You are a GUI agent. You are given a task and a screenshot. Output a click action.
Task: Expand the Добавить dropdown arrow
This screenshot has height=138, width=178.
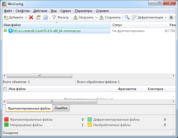26,17
